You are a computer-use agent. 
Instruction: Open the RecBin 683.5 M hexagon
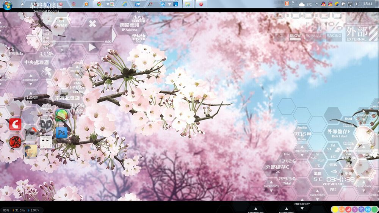coord(302,133)
